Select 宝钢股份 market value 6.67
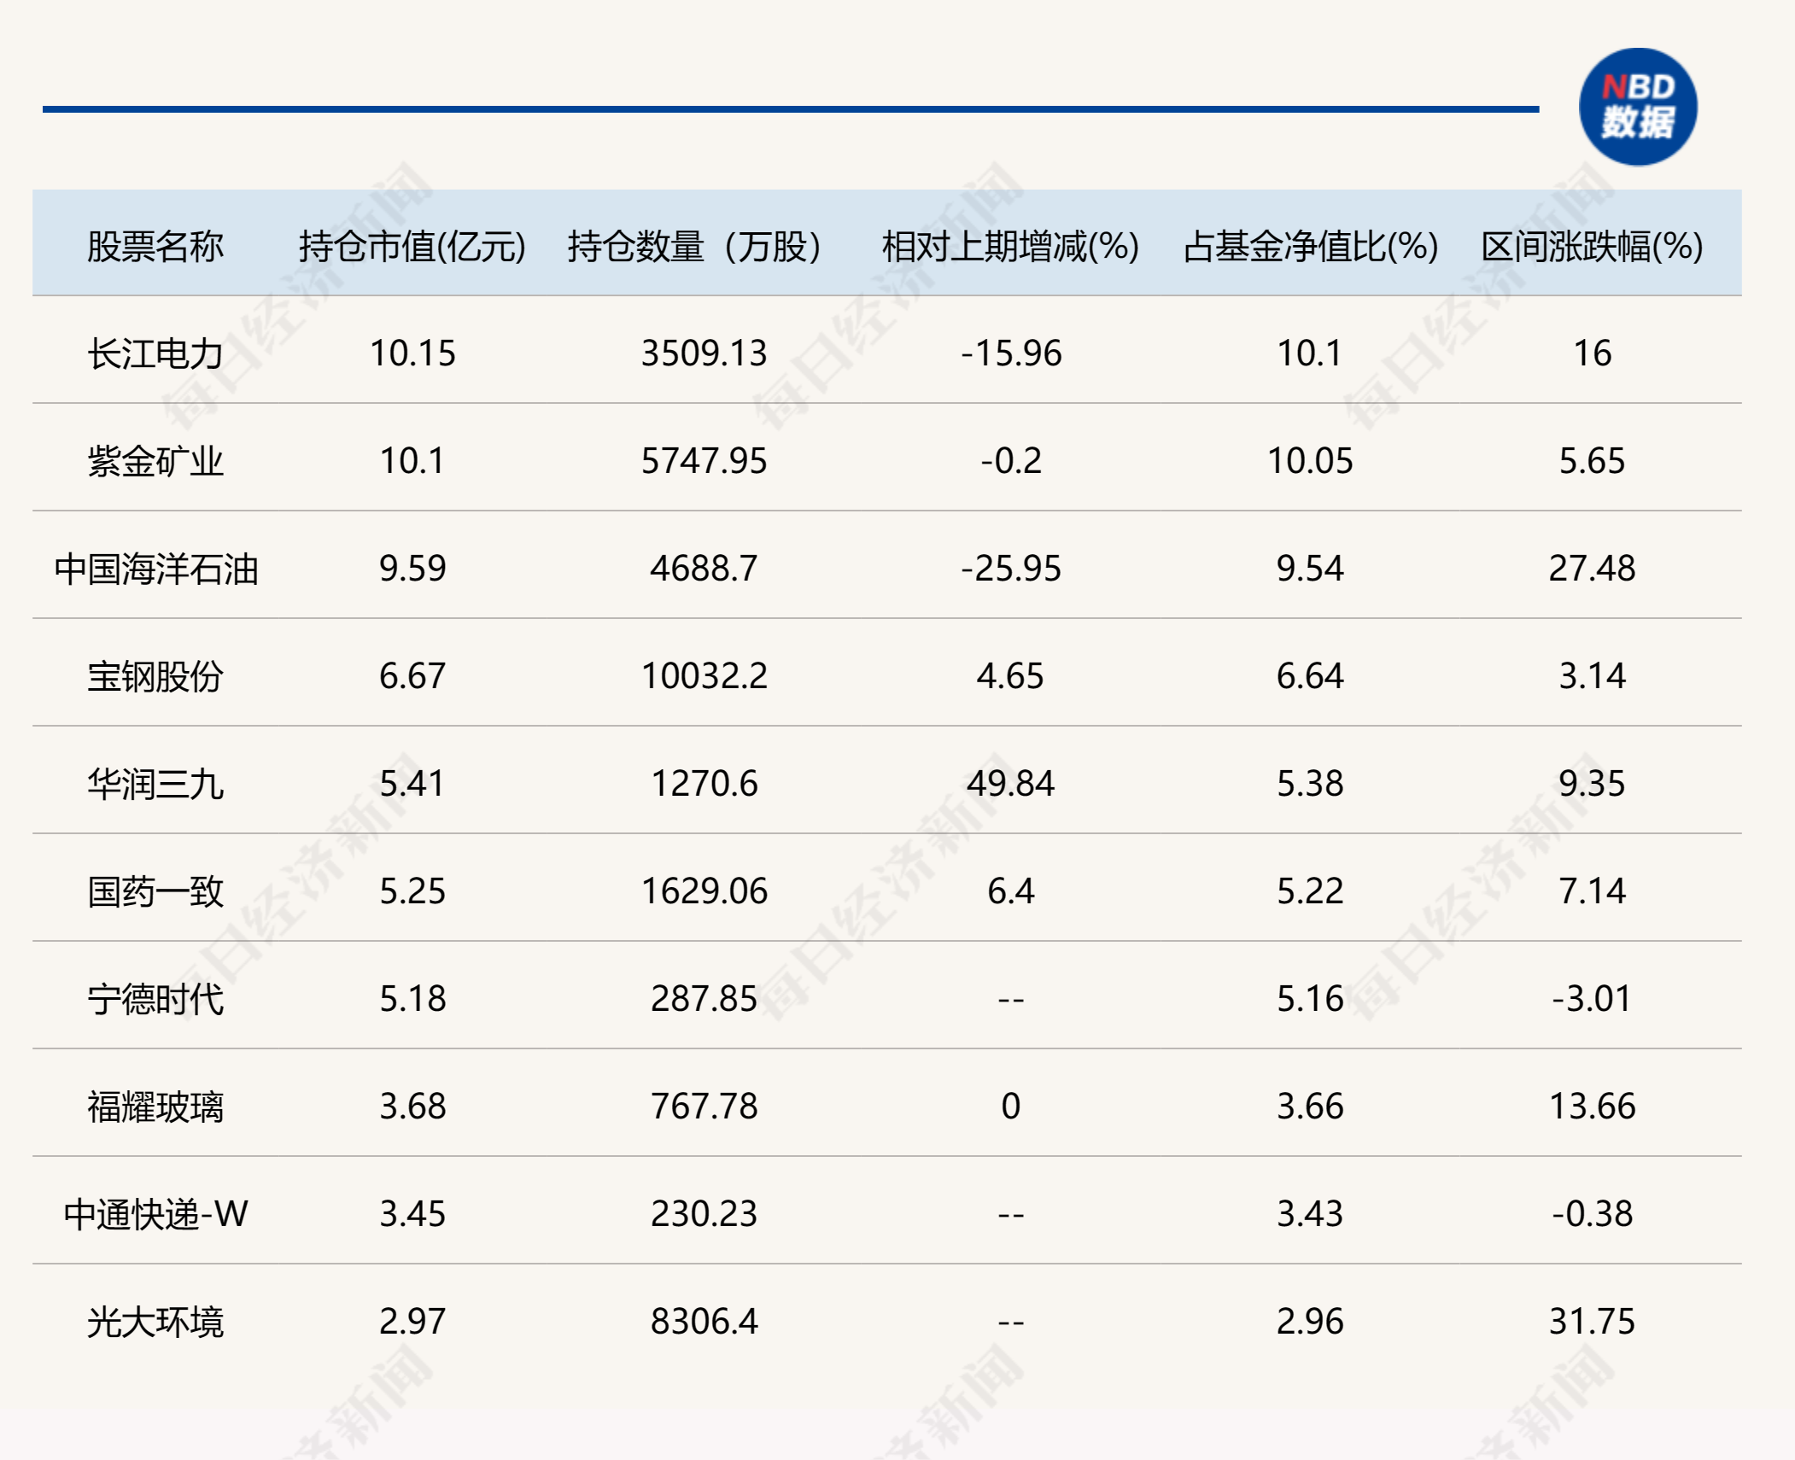Screen dimensions: 1795x1460 click(412, 676)
